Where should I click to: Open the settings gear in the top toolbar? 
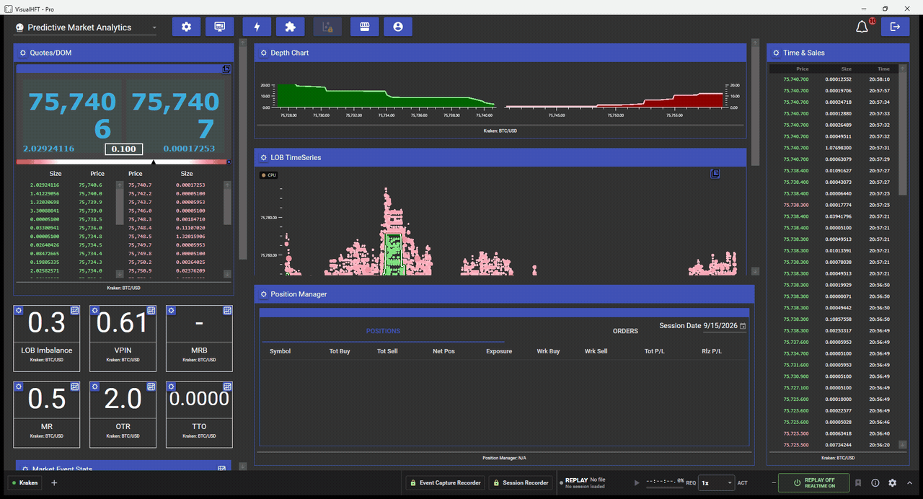[186, 27]
